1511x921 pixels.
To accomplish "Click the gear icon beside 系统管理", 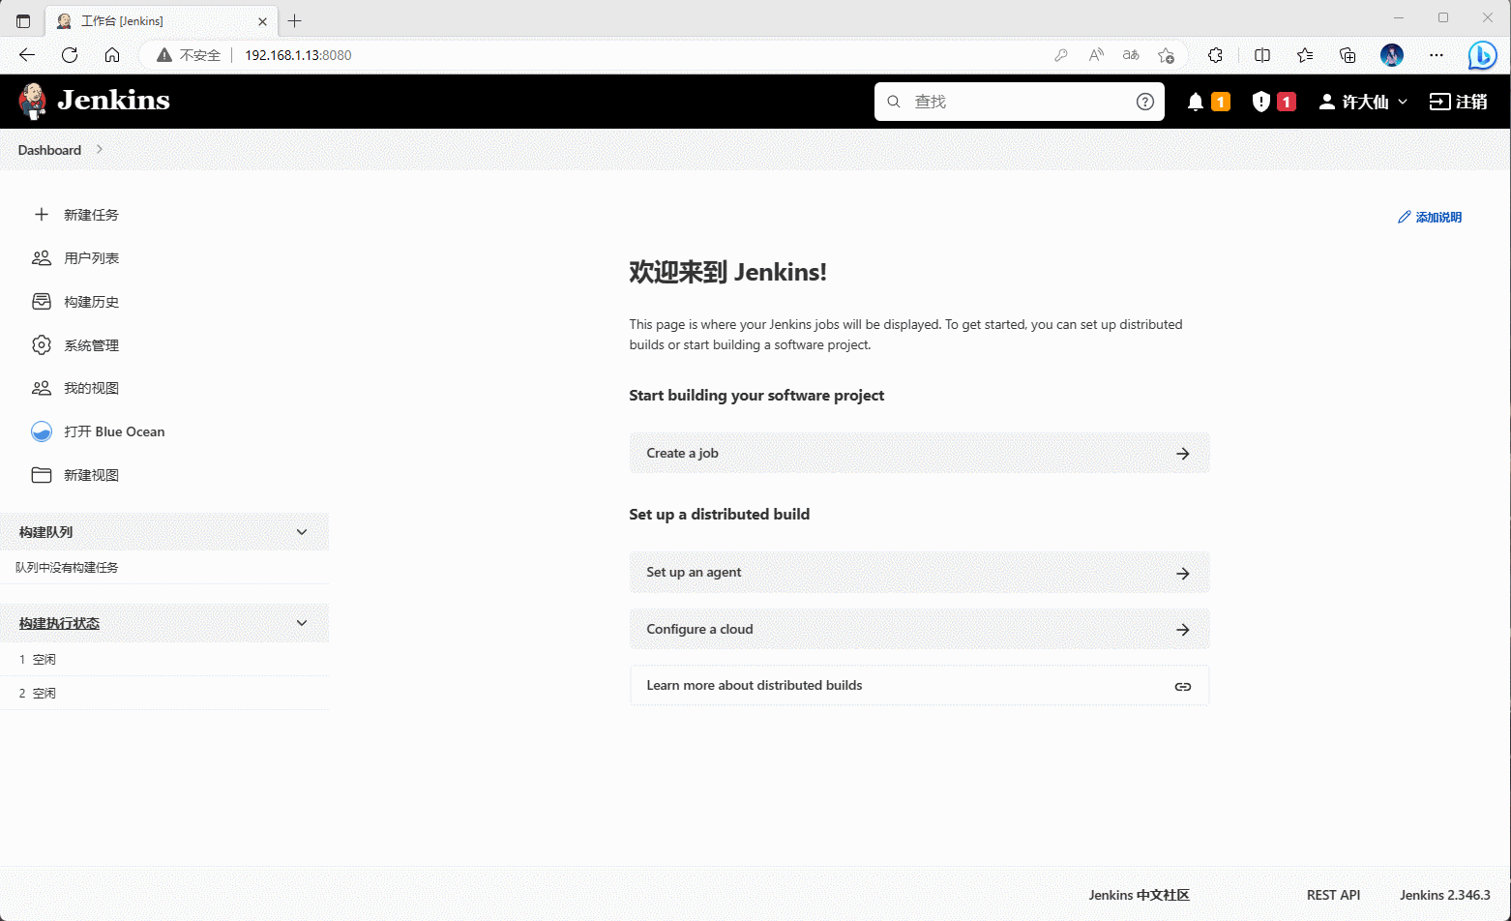I will 42,345.
